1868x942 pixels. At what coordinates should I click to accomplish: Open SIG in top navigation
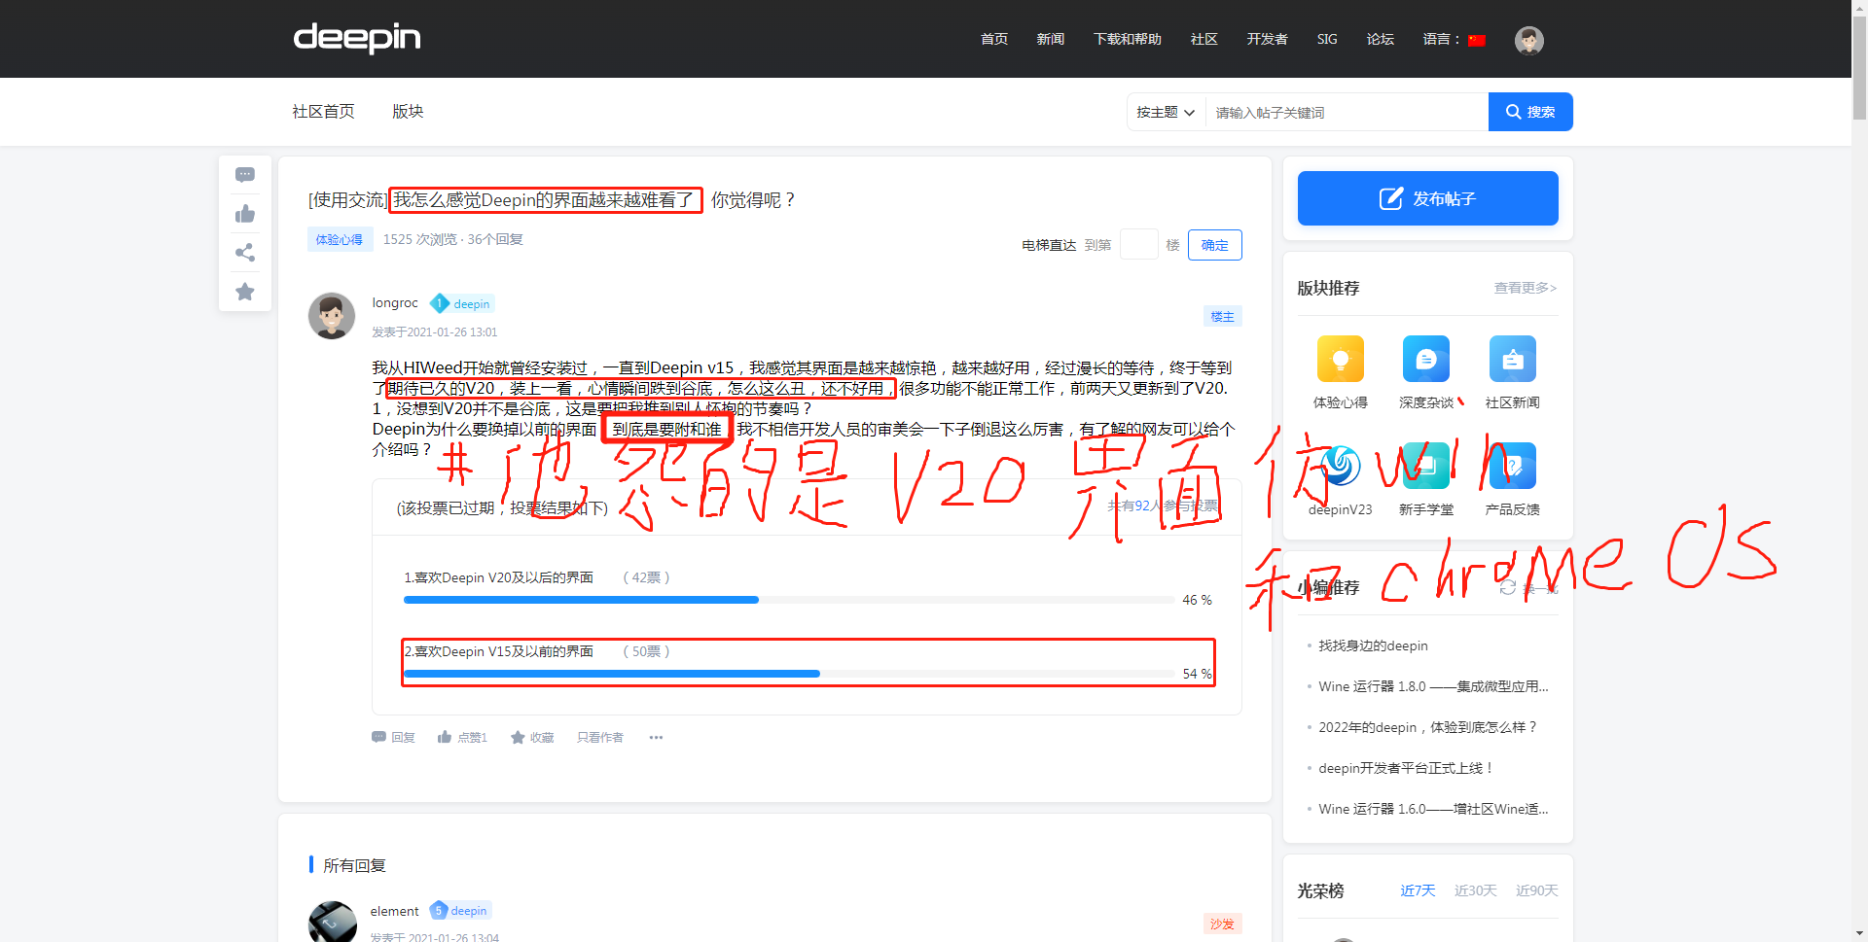1327,39
